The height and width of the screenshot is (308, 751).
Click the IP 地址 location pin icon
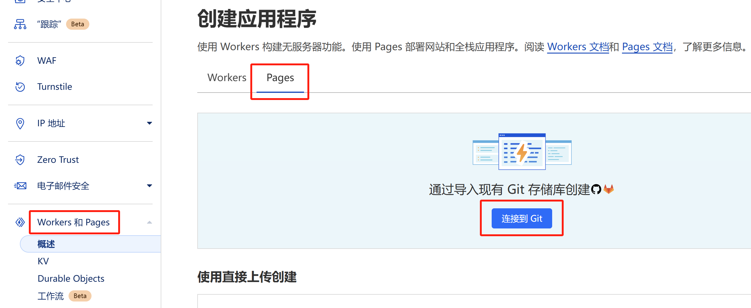pos(20,123)
